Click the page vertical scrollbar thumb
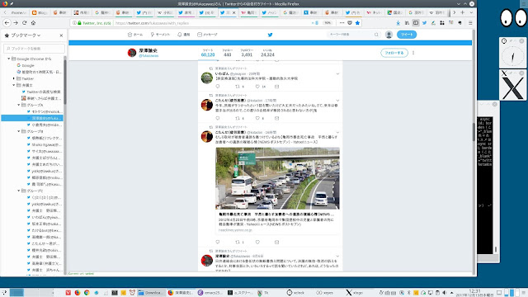Viewport: 528px width, 297px height. click(474, 132)
